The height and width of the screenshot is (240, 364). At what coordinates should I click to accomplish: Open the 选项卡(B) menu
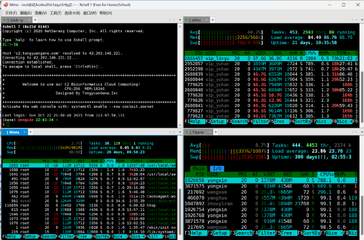(72, 13)
